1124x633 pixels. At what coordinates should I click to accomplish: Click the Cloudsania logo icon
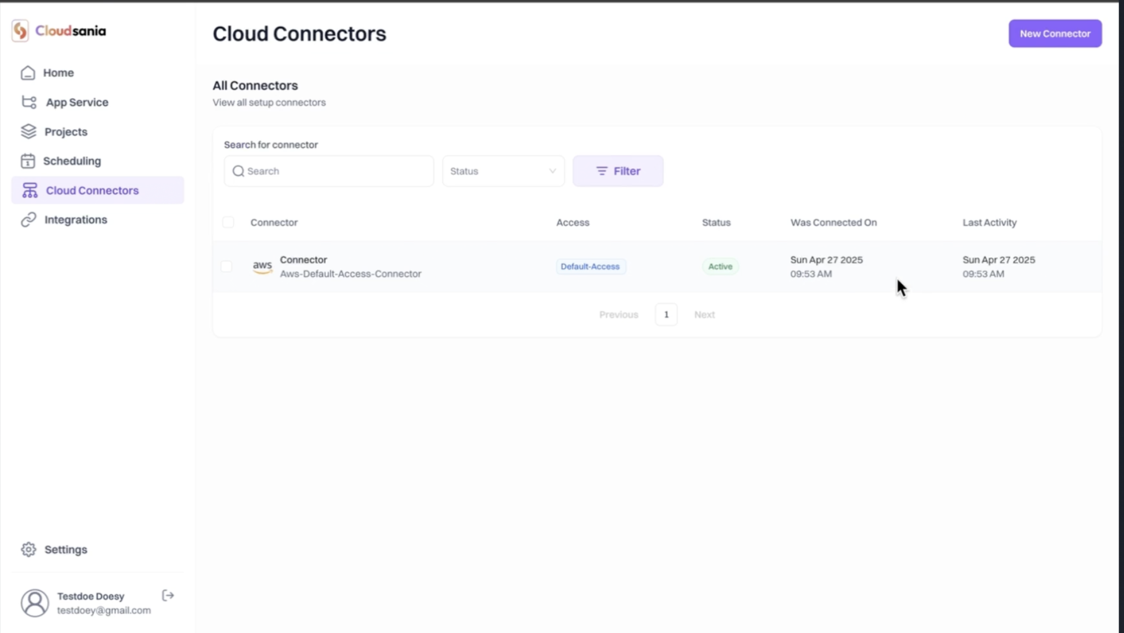(20, 31)
